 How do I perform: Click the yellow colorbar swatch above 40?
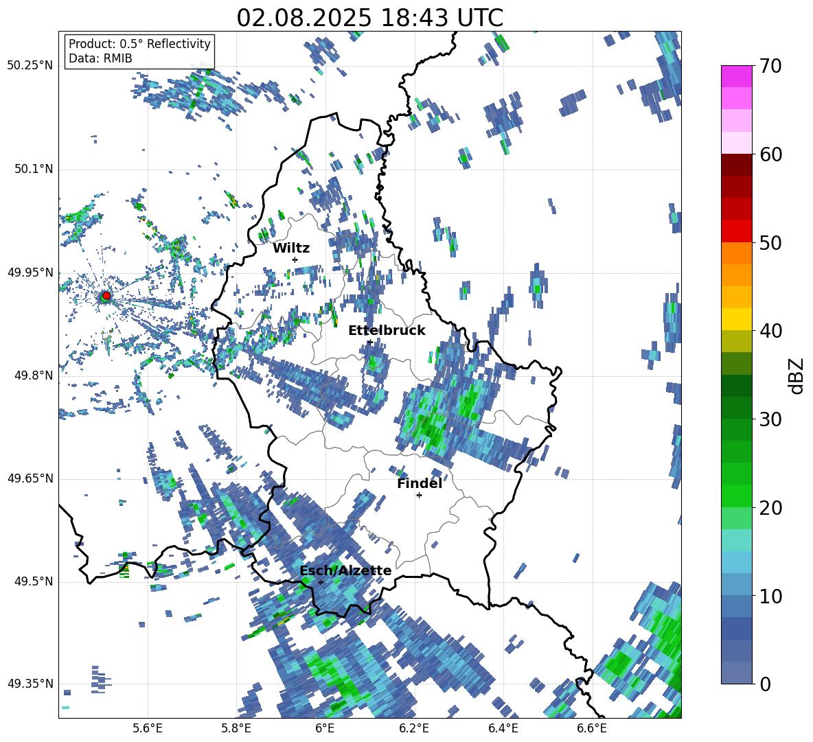pos(736,319)
